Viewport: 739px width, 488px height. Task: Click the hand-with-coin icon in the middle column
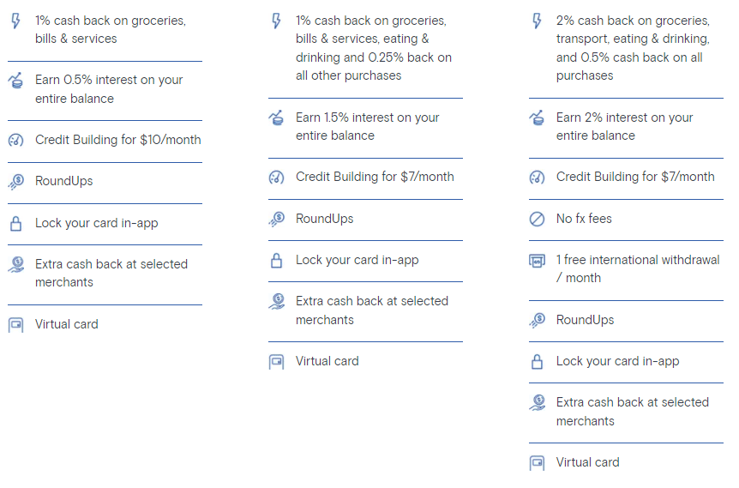click(277, 301)
